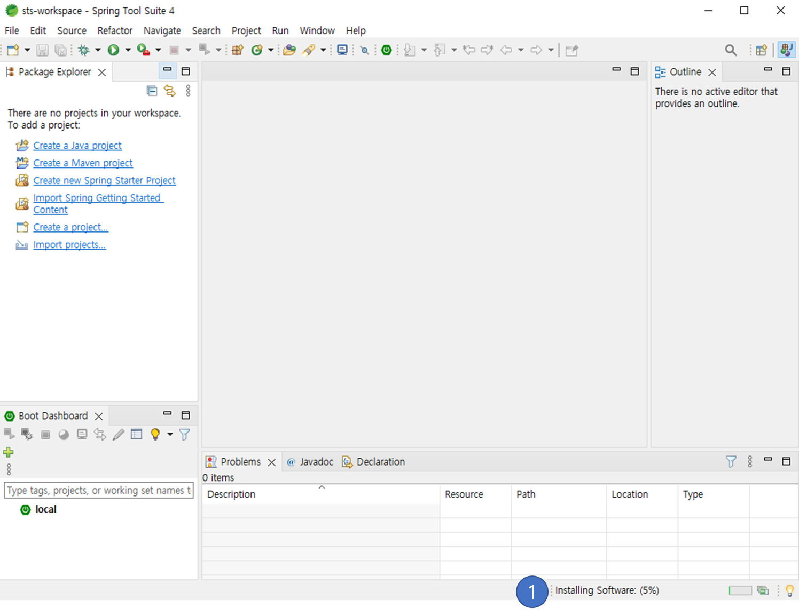Screen dimensions: 799x616
Task: Click the Forward navigation arrow icon
Action: [x=536, y=50]
